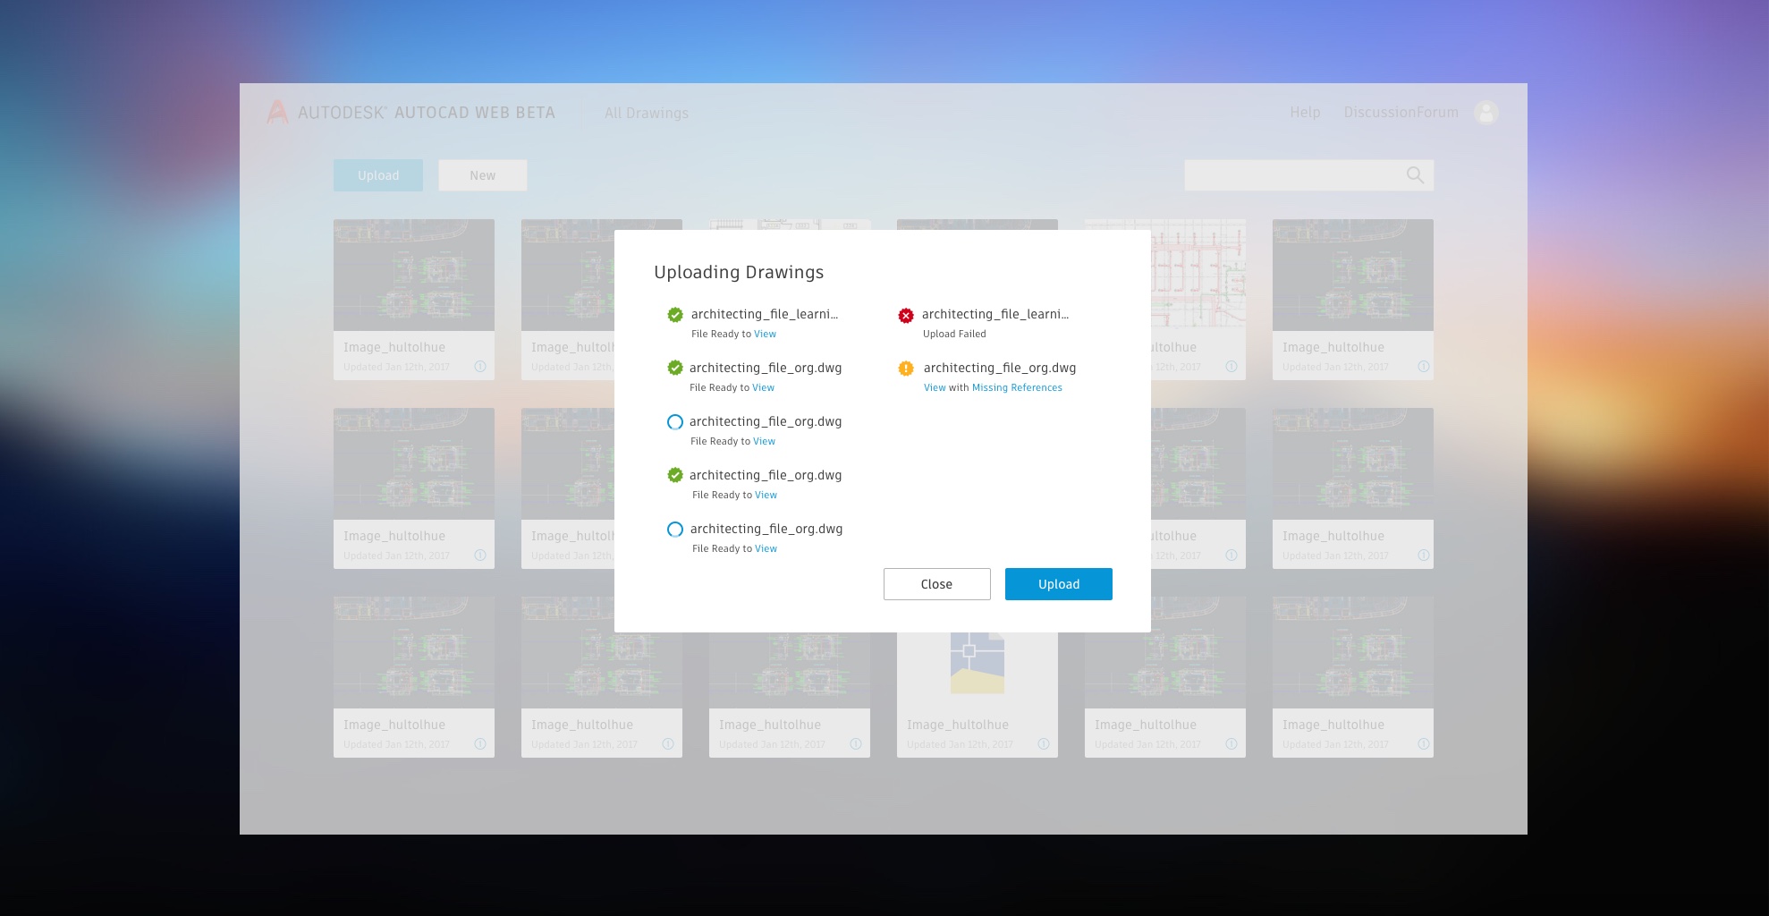Click the red upload failed status icon
This screenshot has height=916, width=1769.
[x=906, y=315]
